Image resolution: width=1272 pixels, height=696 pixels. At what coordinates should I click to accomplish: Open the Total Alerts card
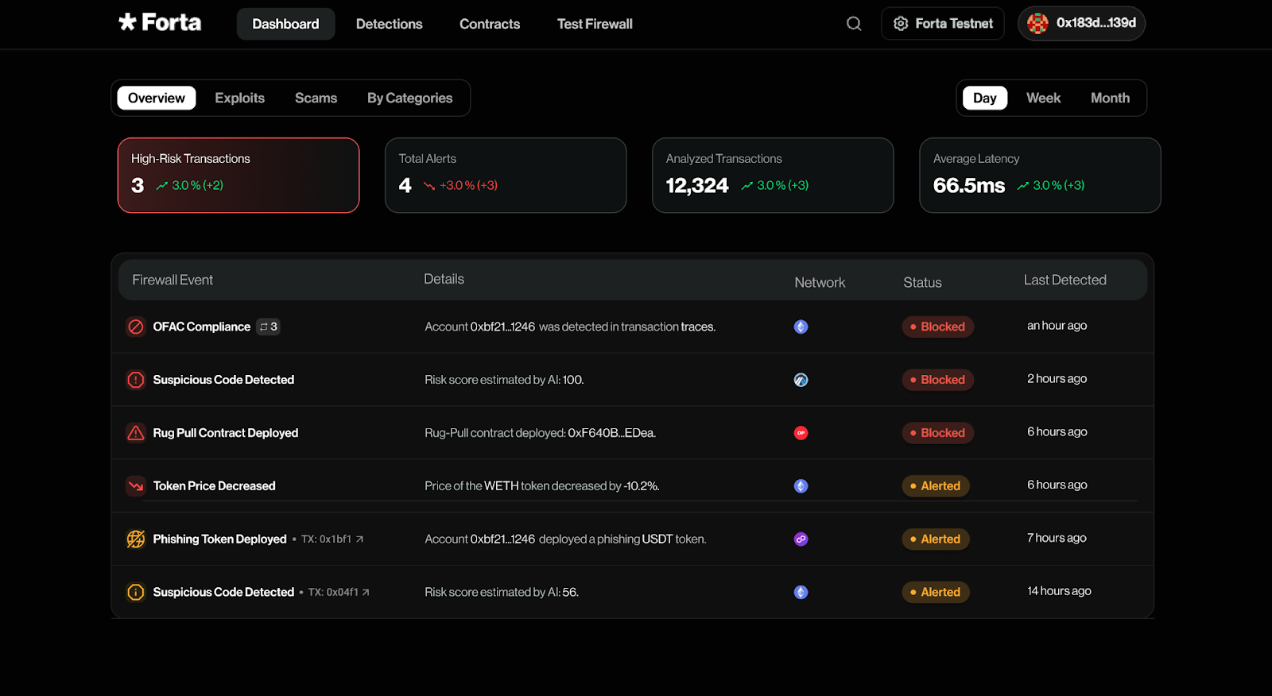506,176
